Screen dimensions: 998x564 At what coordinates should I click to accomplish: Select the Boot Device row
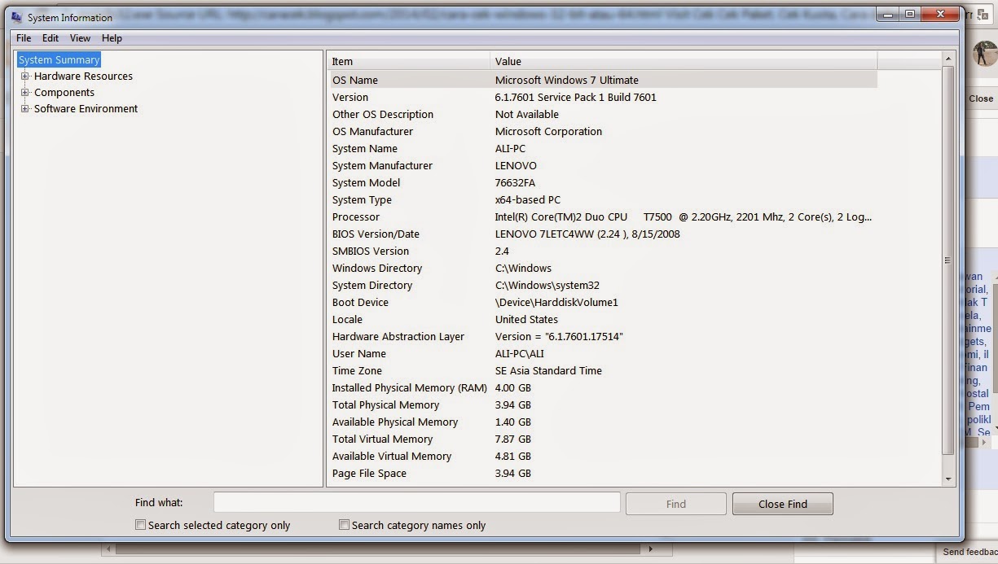602,302
